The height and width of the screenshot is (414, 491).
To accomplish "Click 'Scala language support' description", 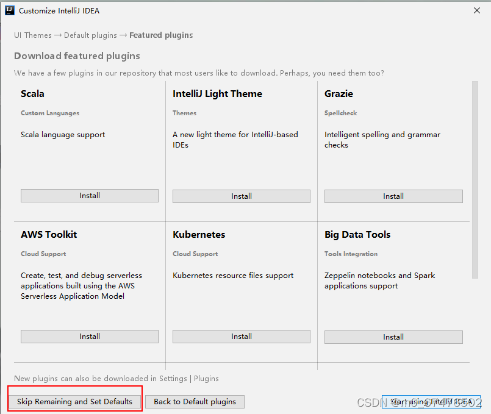I will 63,135.
